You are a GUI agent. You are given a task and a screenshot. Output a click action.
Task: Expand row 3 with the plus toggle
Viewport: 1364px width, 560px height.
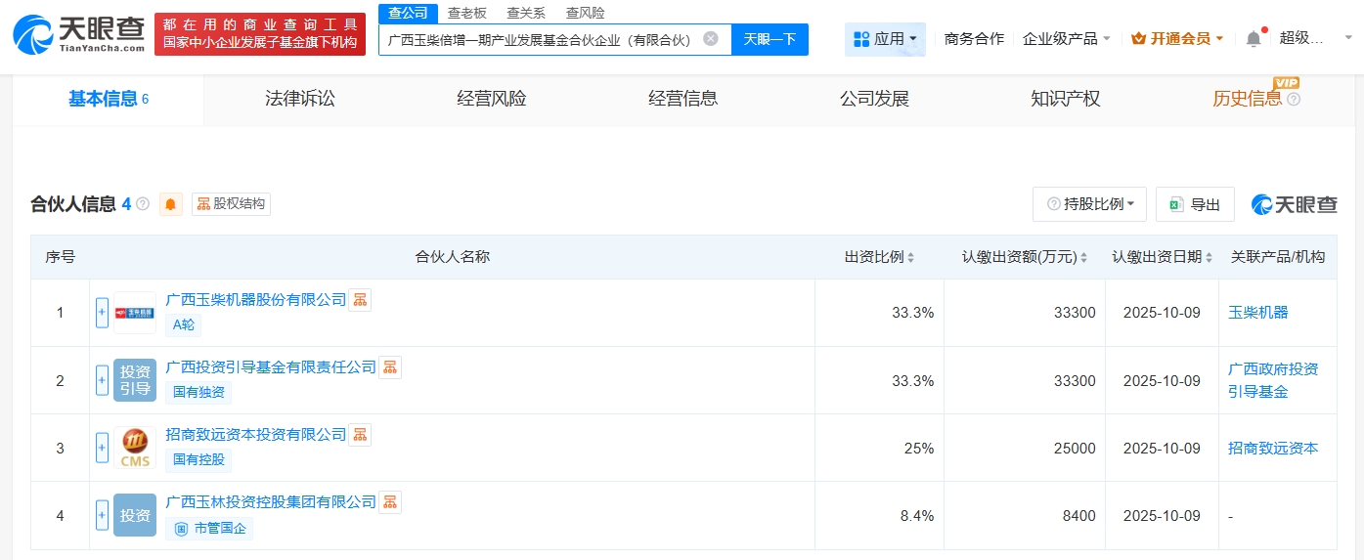[102, 448]
